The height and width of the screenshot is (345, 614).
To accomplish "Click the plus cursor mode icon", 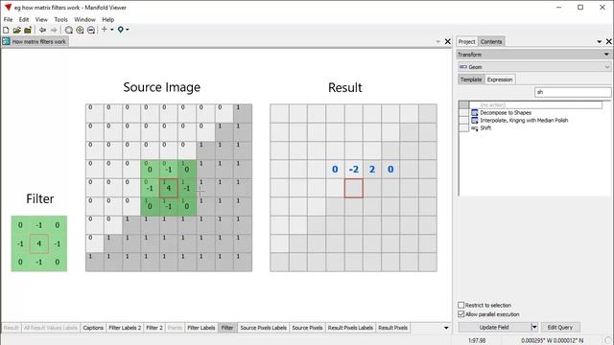I will pos(105,30).
